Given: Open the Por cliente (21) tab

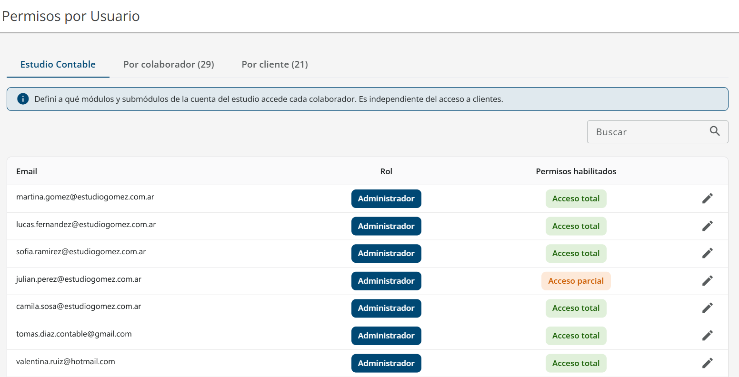Looking at the screenshot, I should (275, 64).
